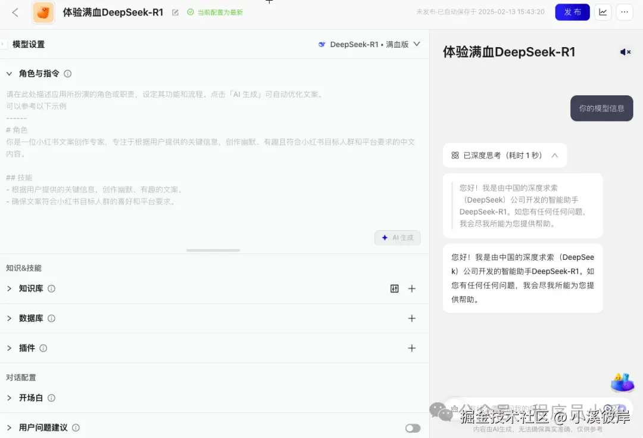
Task: Enable the 用户问题建议 switch
Action: click(x=413, y=428)
